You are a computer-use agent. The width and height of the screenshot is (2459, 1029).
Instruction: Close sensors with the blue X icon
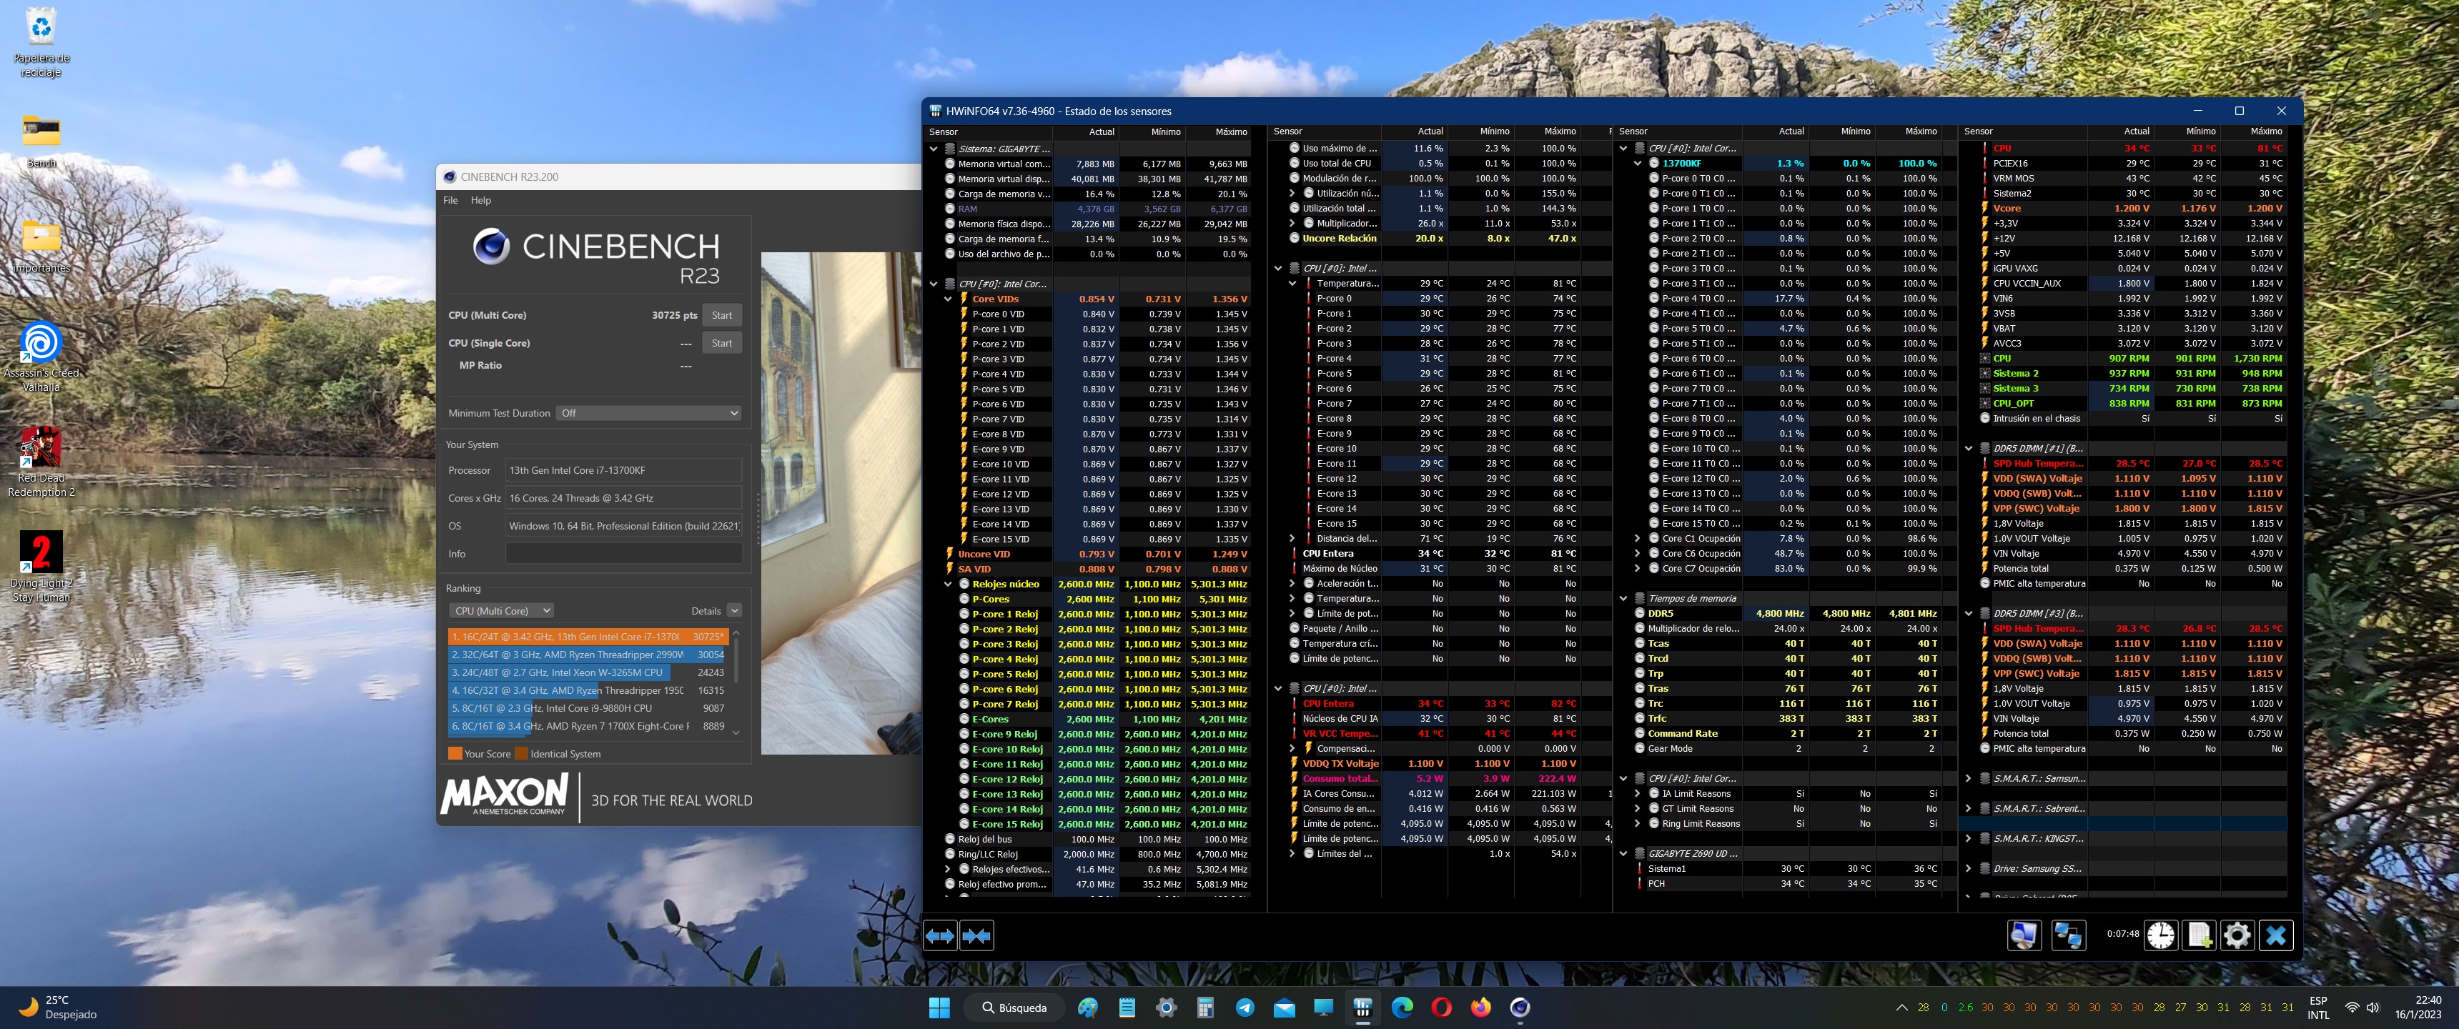coord(2276,935)
